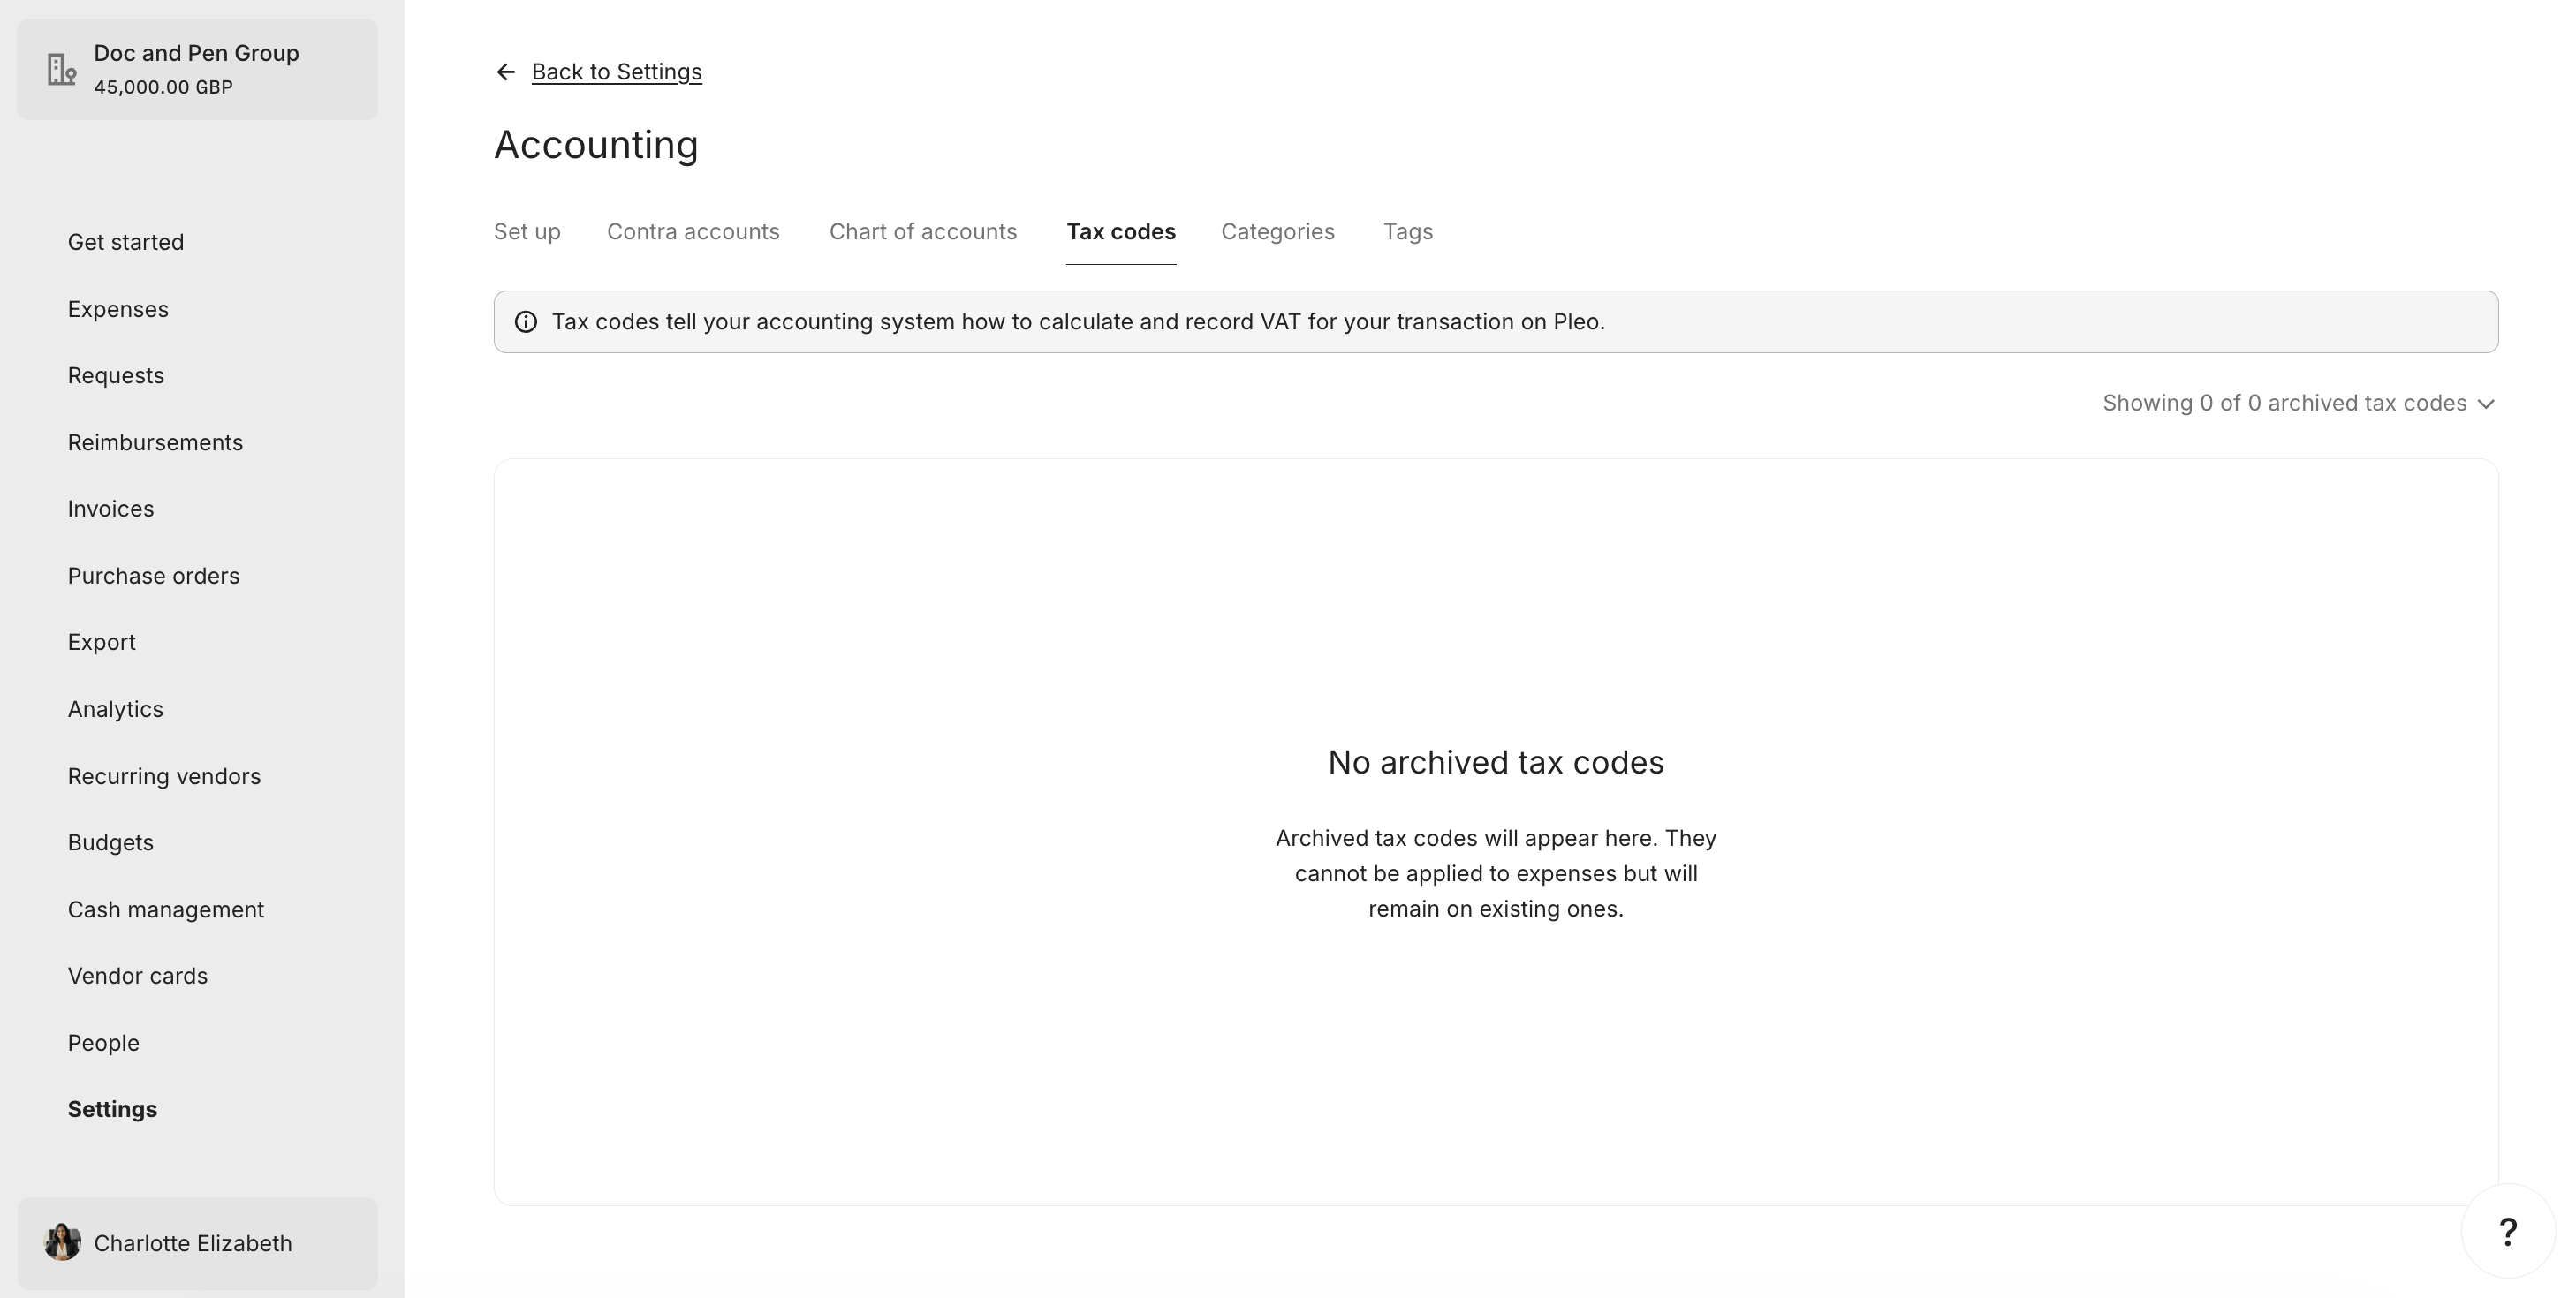This screenshot has width=2576, height=1298.
Task: Open Charlotte Elizabeth profile menu
Action: point(197,1243)
